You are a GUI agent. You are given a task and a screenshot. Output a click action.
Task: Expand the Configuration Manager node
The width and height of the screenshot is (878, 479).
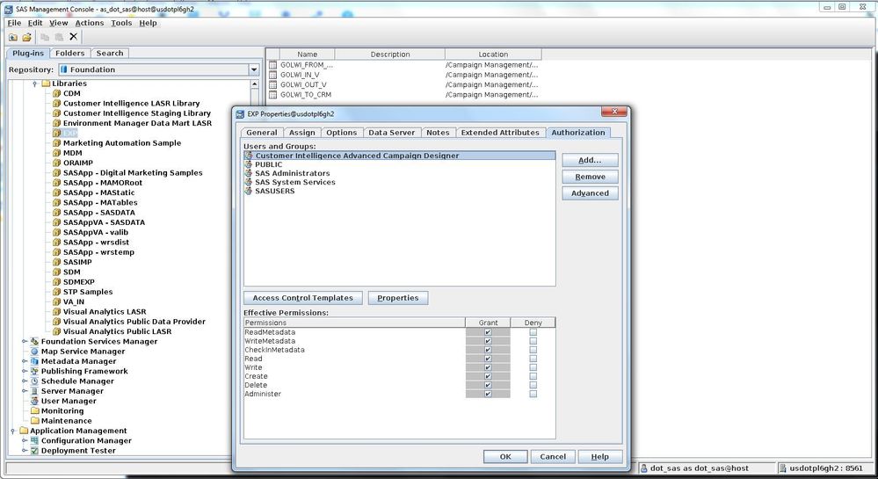point(25,440)
